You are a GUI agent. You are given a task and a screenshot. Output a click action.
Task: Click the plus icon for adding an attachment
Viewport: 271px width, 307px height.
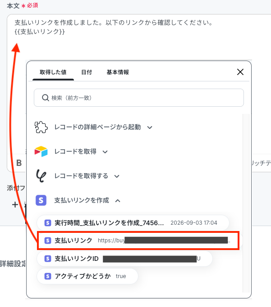pyautogui.click(x=15, y=205)
